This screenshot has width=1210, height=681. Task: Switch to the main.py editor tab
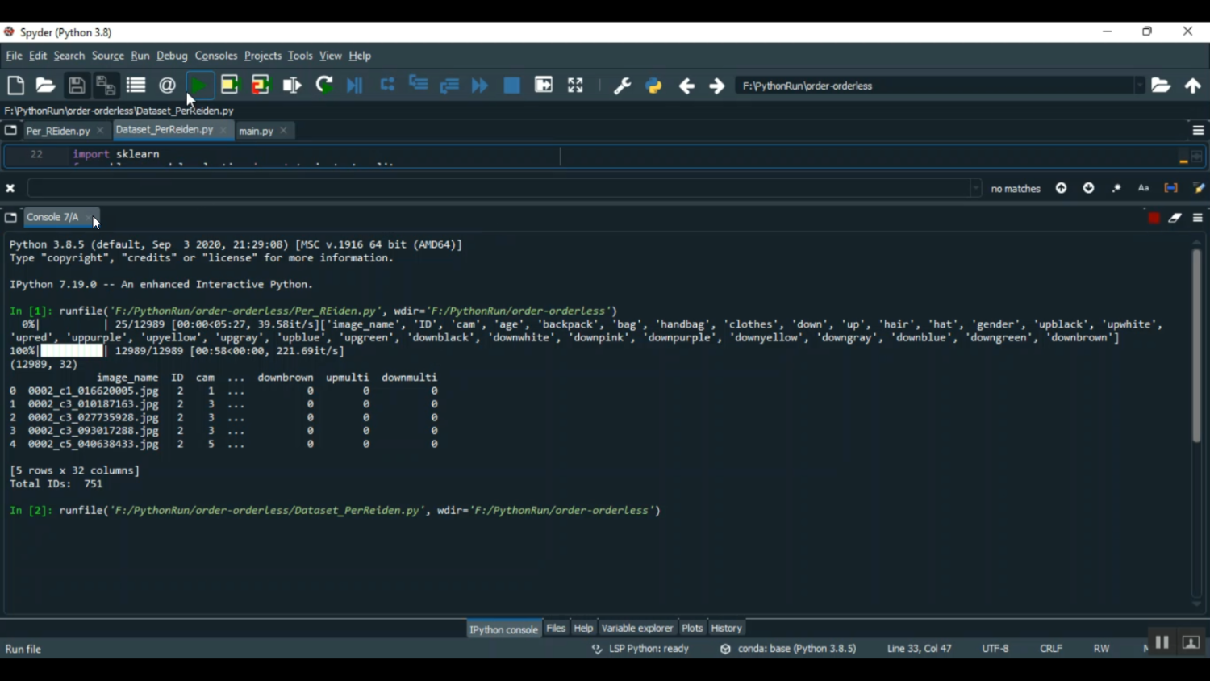(256, 131)
